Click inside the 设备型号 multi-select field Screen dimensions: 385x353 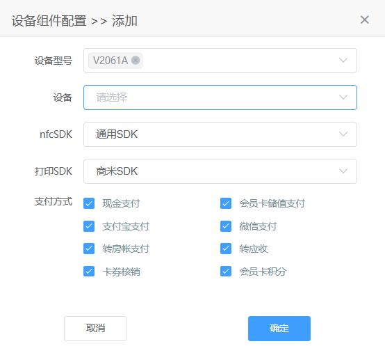(220, 61)
